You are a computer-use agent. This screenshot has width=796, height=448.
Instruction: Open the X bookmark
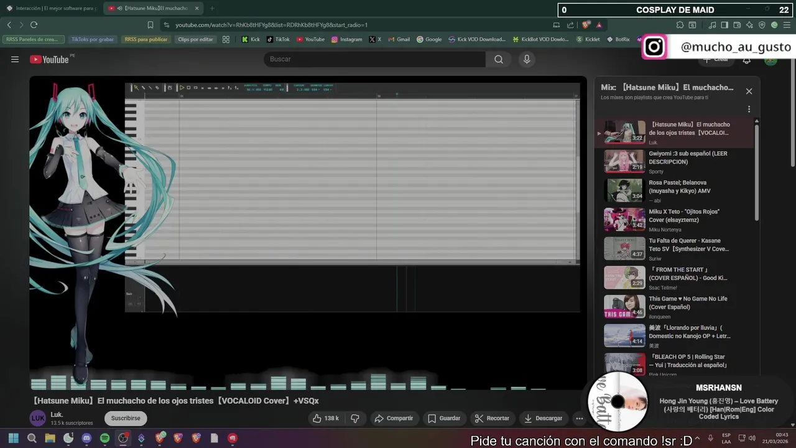coord(375,39)
